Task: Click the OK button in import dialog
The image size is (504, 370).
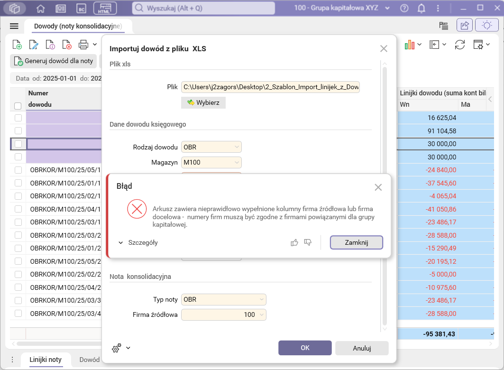Action: click(x=305, y=348)
